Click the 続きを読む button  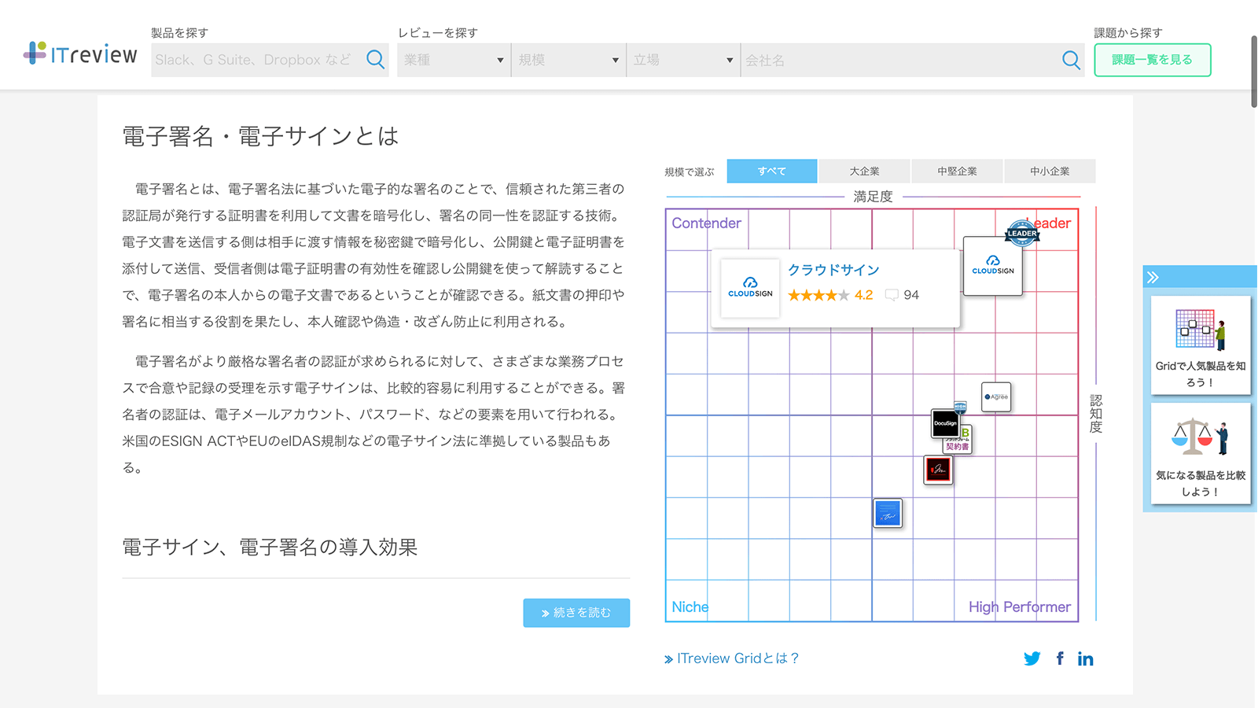coord(576,613)
